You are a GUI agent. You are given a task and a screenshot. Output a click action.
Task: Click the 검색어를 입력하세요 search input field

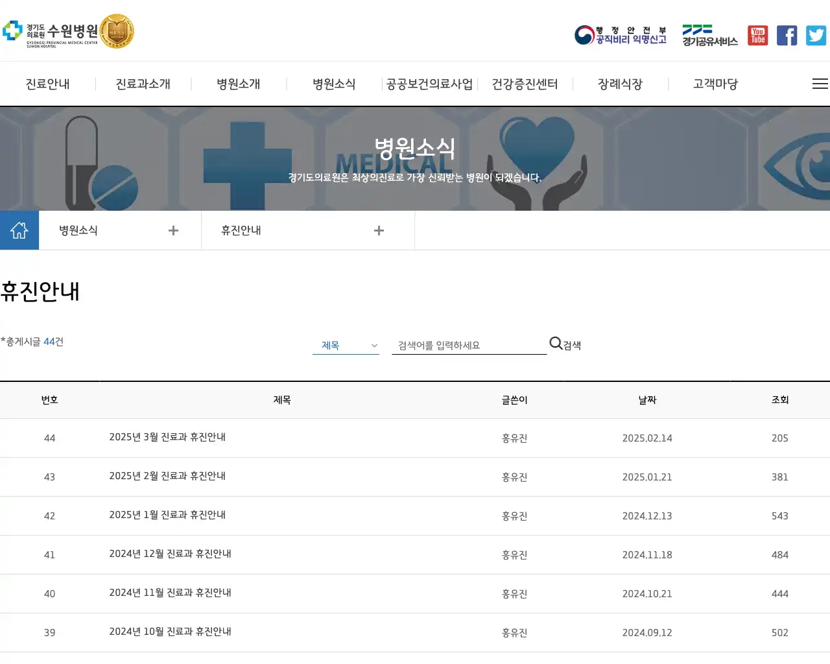(x=468, y=344)
